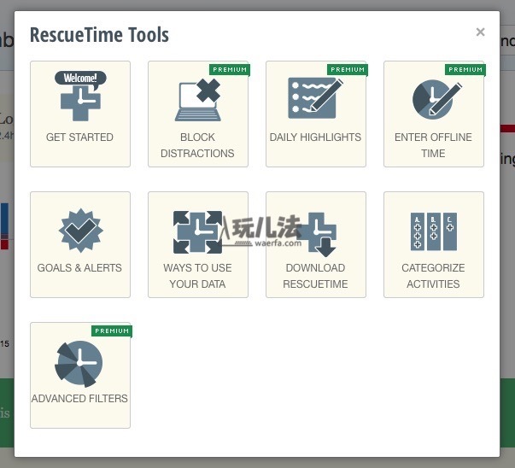
Task: Open WAYS TO USE YOUR DATA label
Action: 197,276
